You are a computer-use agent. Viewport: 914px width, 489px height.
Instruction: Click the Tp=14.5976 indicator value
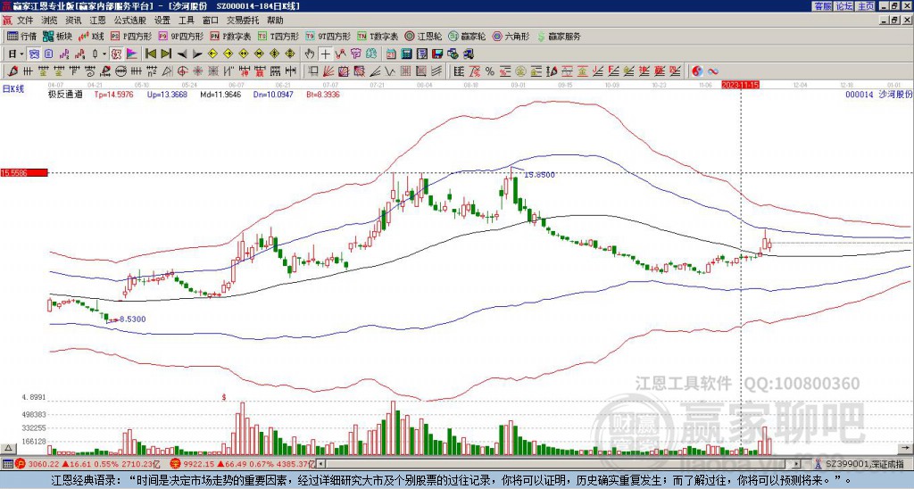[x=113, y=94]
